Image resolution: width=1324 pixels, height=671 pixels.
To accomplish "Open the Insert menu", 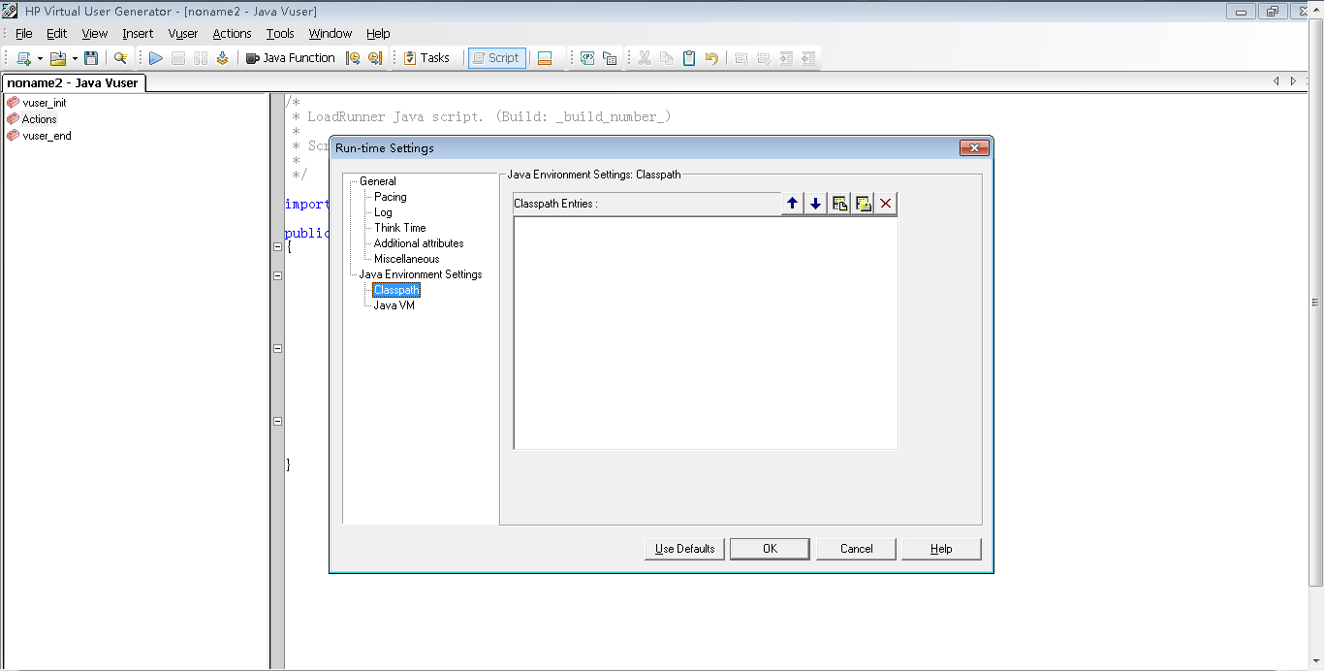I will (x=138, y=33).
